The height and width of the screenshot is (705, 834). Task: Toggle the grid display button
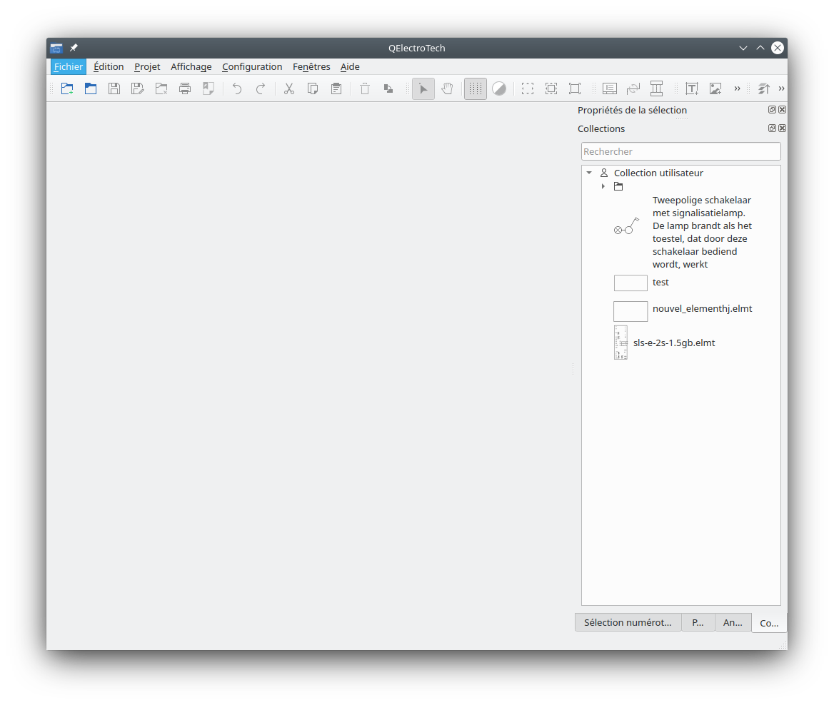[476, 88]
